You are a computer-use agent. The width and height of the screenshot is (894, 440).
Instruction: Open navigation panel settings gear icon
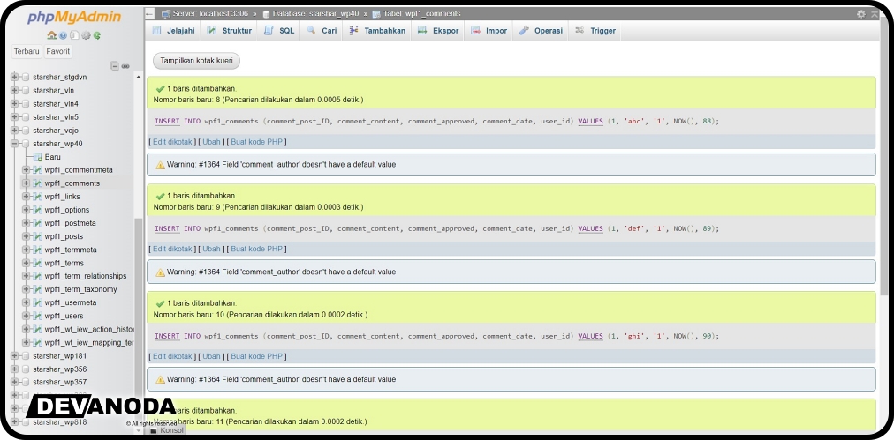pos(86,35)
